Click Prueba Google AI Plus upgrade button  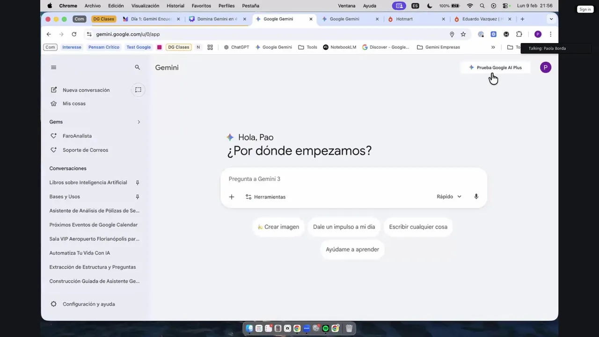pyautogui.click(x=495, y=67)
